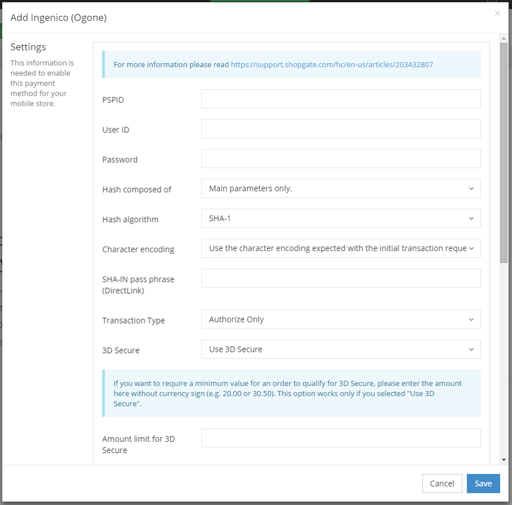
Task: Click into the User ID input
Action: 341,129
